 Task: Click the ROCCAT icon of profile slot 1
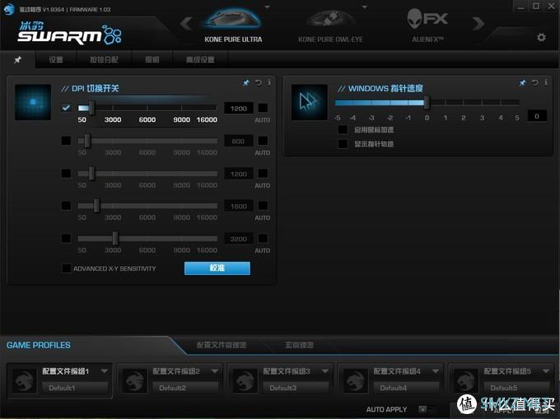pos(24,381)
